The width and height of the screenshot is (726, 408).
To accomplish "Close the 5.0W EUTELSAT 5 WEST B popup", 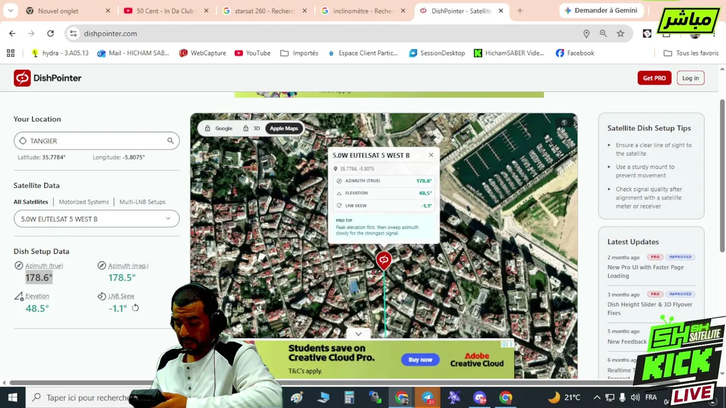I will pyautogui.click(x=431, y=155).
